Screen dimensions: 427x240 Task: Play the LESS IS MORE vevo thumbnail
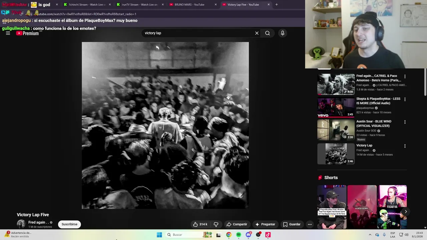point(336,107)
